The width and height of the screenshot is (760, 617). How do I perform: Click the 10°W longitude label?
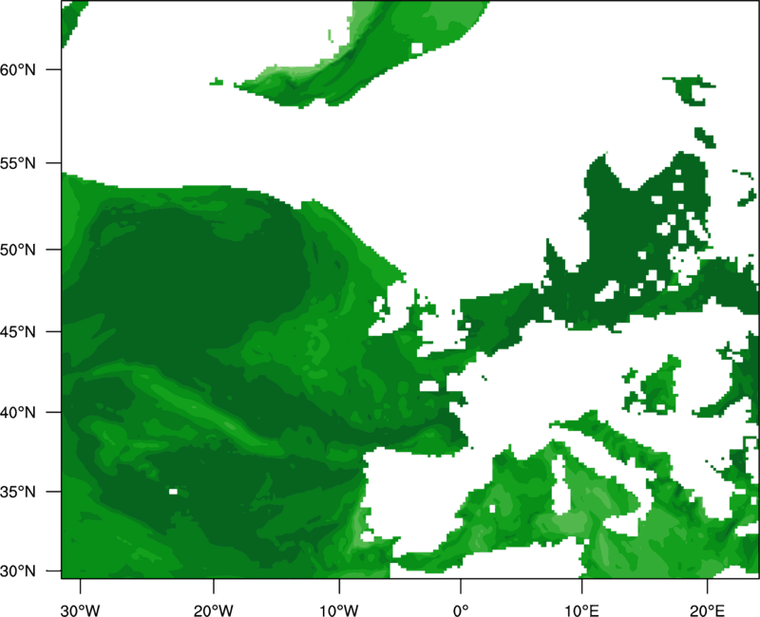339,610
